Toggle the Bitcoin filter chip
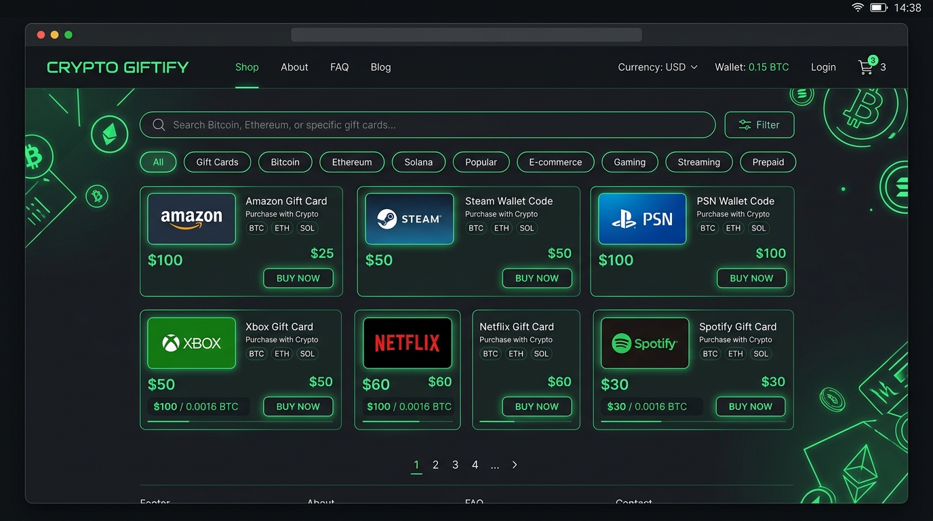The width and height of the screenshot is (933, 521). click(x=285, y=162)
